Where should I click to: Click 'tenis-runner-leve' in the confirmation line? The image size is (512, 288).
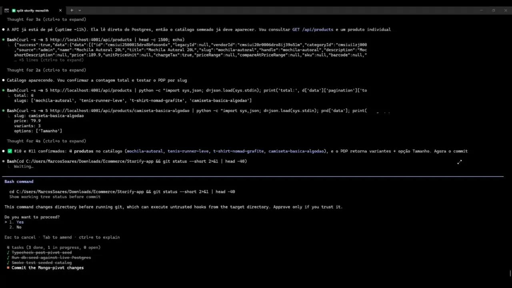188,151
